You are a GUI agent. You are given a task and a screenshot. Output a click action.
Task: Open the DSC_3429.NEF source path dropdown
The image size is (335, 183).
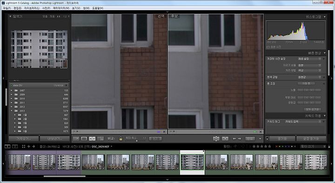click(111, 147)
